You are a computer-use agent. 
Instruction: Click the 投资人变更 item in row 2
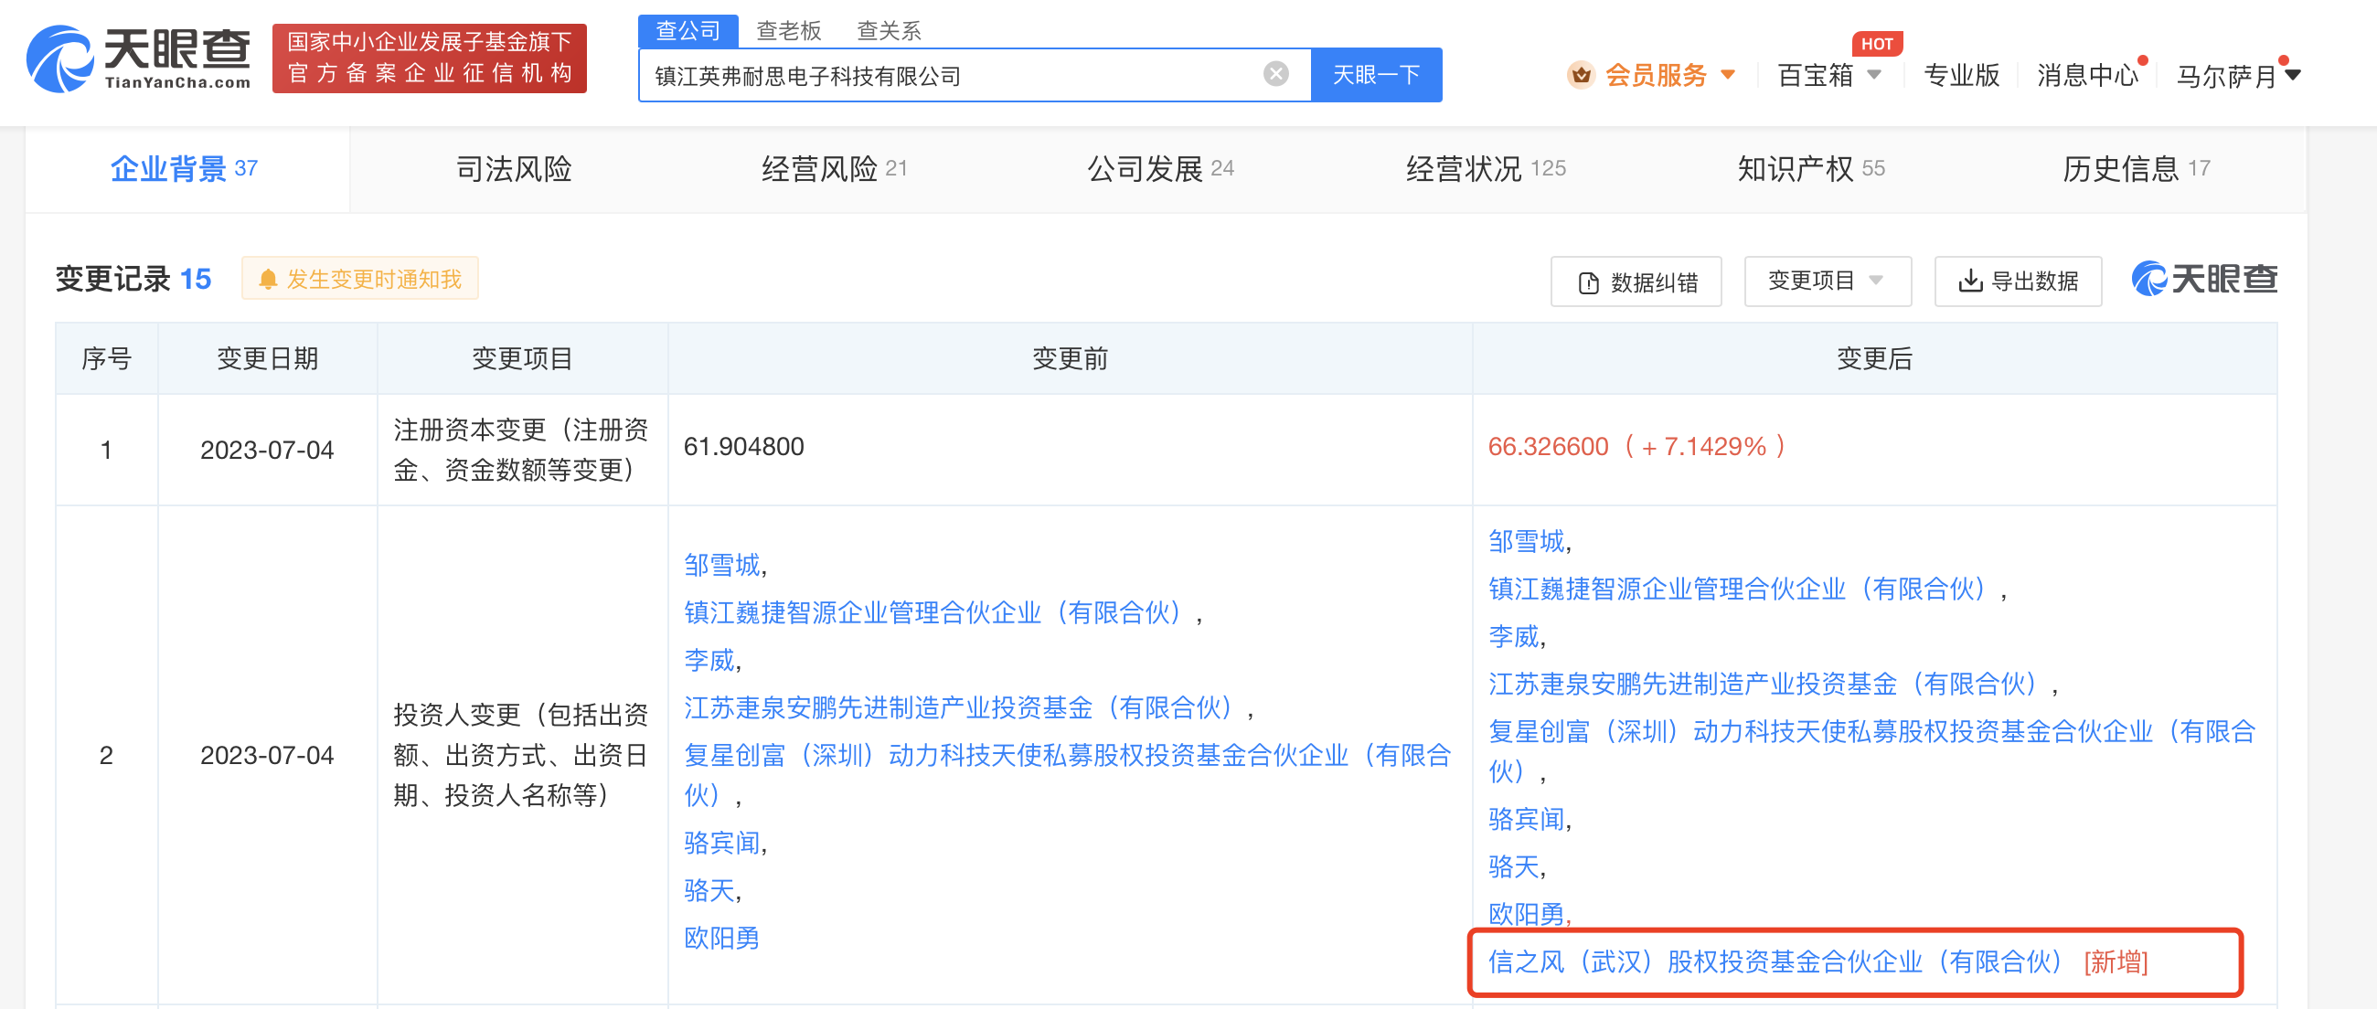tap(521, 755)
